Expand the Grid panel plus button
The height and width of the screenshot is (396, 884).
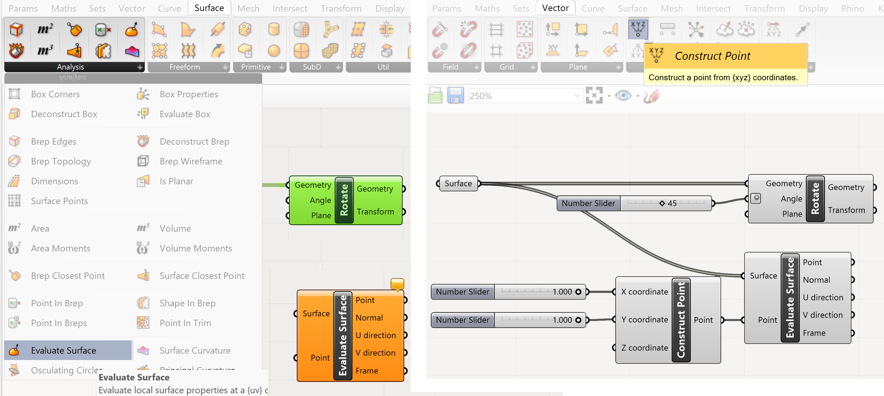click(533, 67)
